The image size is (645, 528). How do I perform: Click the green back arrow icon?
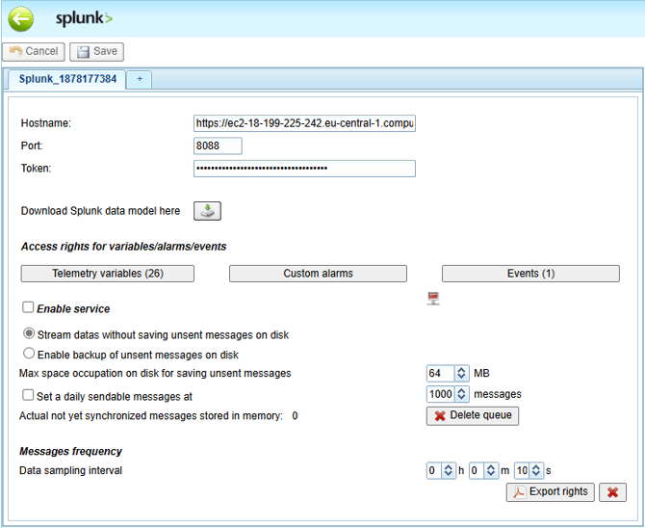(x=20, y=19)
